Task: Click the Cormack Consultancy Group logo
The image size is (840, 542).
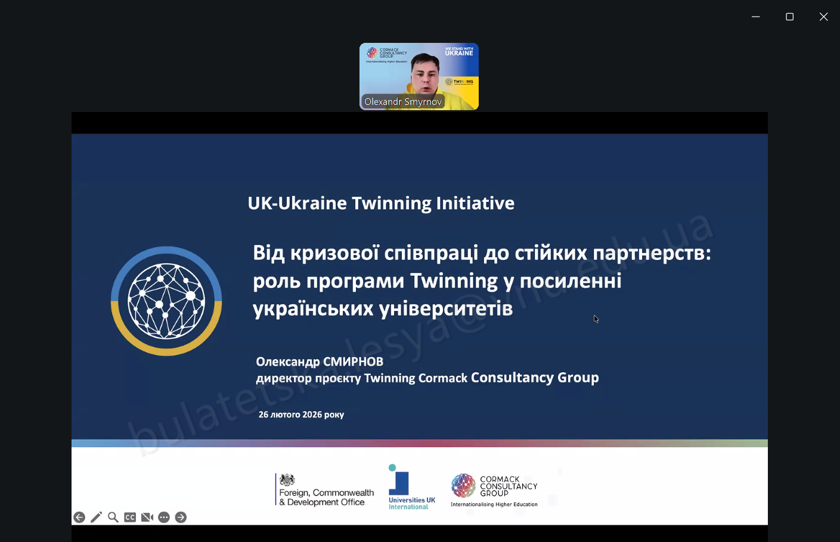Action: 494,488
